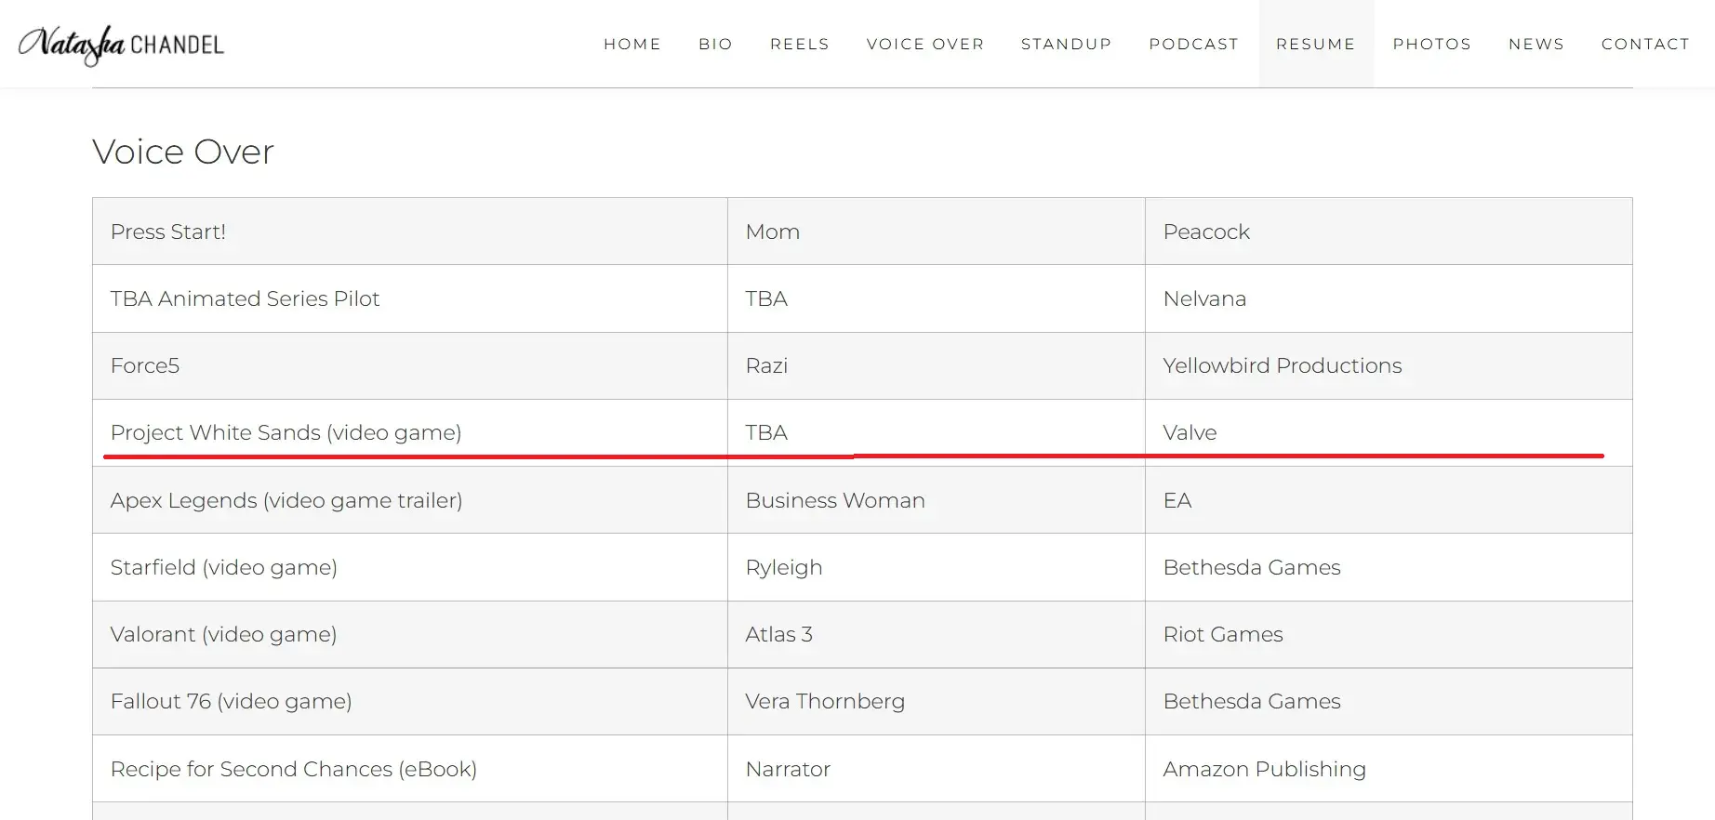Click the Voice Over section heading
1715x820 pixels.
[183, 152]
